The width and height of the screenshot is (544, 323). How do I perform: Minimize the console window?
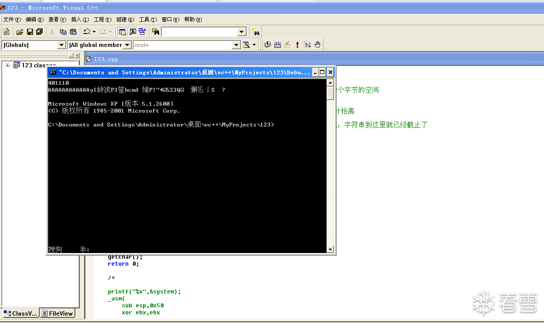tap(315, 72)
